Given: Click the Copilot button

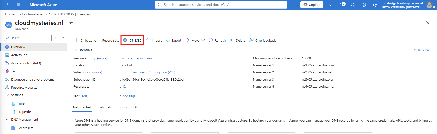Looking at the screenshot, I should coord(312,5).
